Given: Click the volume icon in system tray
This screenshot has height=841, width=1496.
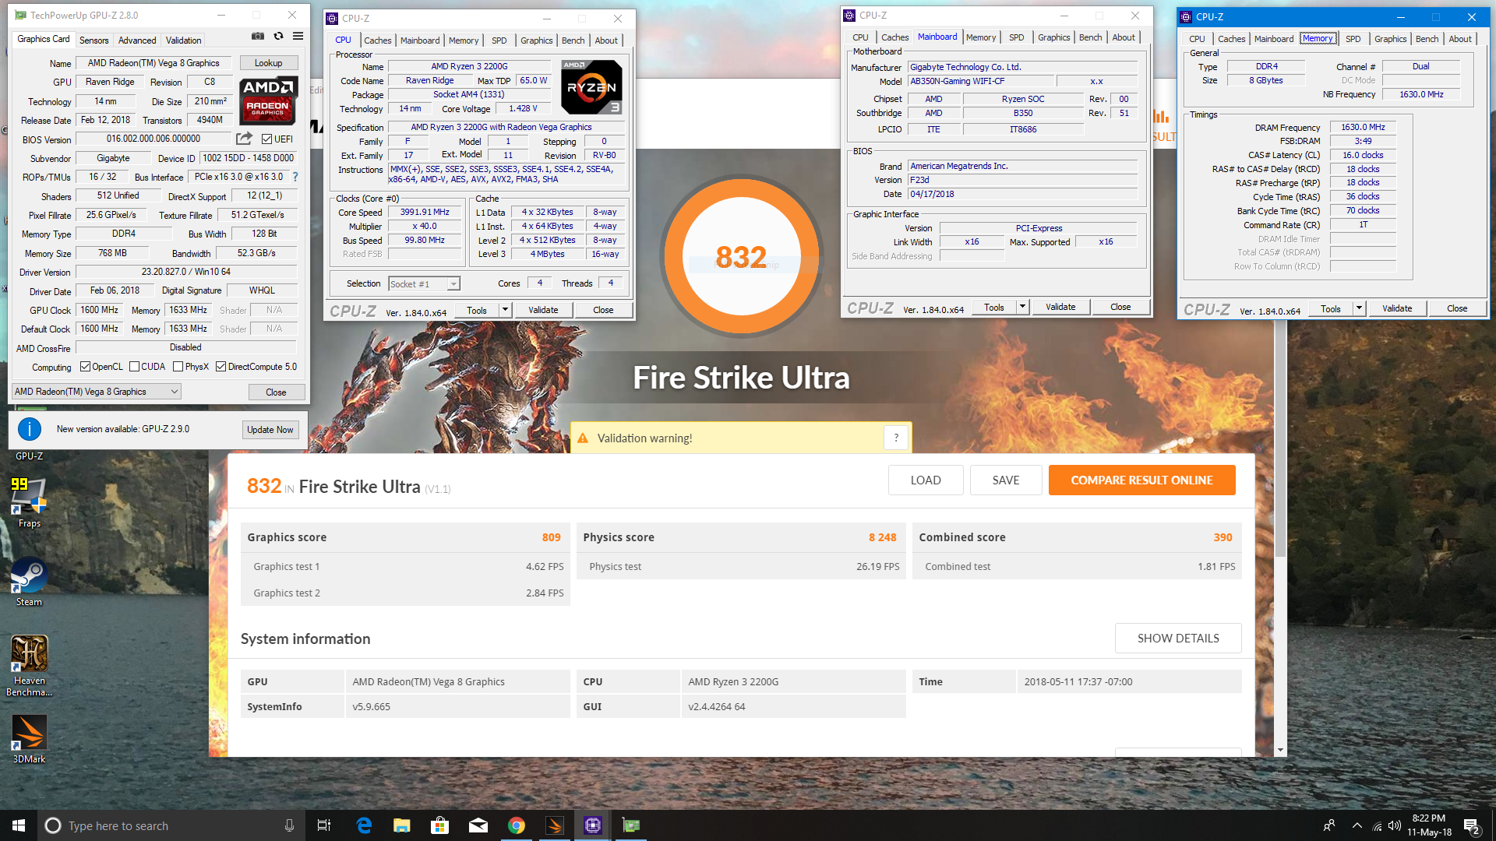Looking at the screenshot, I should 1395,825.
